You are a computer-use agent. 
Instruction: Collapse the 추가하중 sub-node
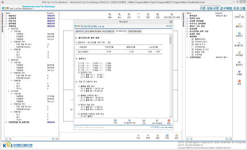[x=9, y=91]
